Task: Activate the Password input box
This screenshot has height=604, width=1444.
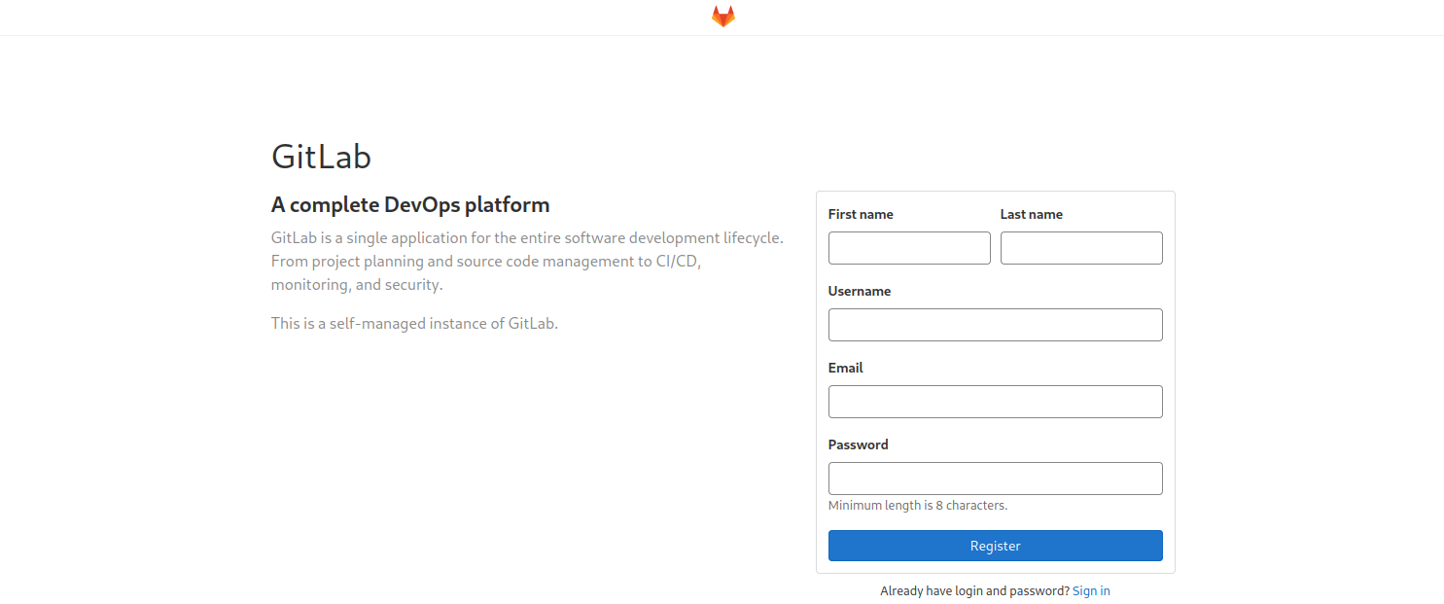Action: point(995,479)
